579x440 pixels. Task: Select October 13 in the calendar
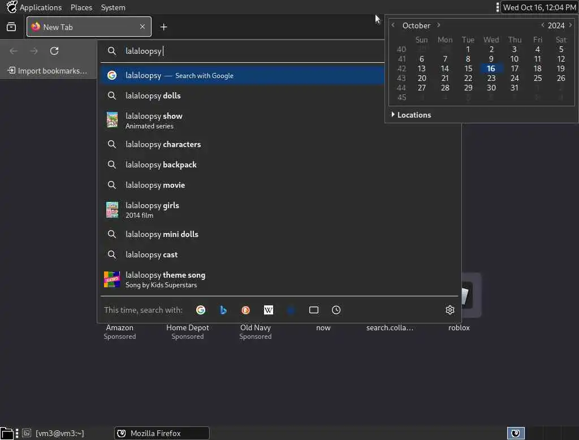[421, 68]
